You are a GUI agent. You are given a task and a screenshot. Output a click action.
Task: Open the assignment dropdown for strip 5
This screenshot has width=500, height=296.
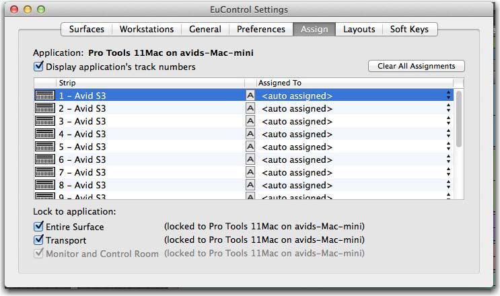pyautogui.click(x=448, y=147)
